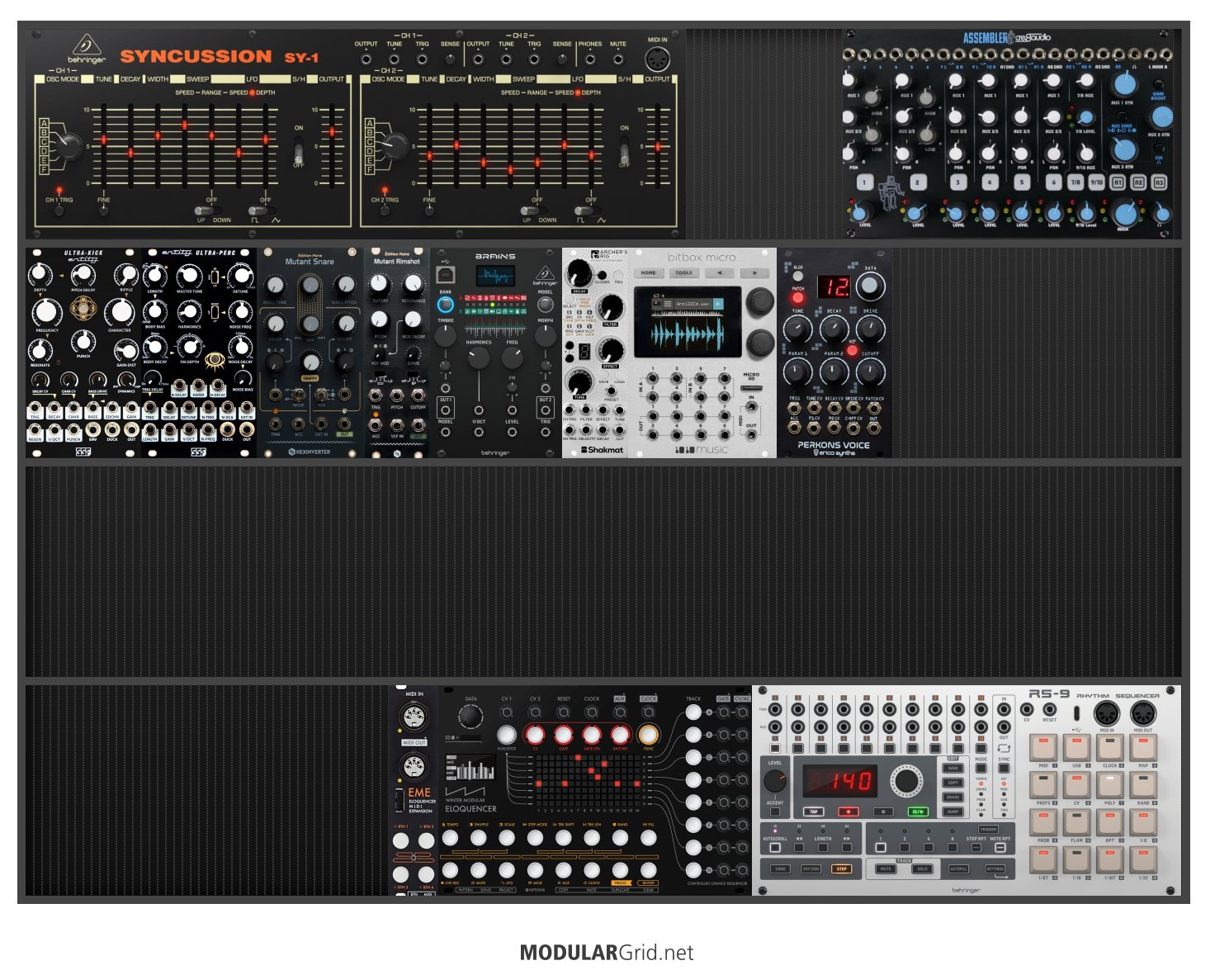Hit the RS-9 PROB pad
The width and height of the screenshot is (1215, 970).
pyautogui.click(x=1043, y=823)
